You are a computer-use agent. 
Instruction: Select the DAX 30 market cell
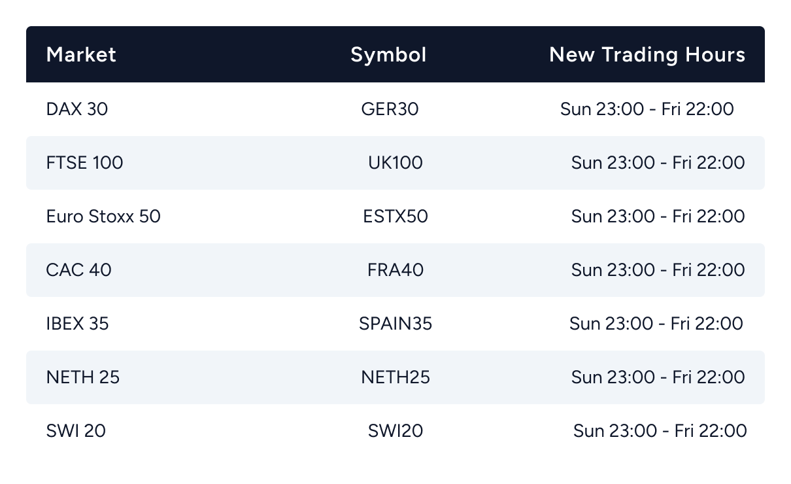77,109
